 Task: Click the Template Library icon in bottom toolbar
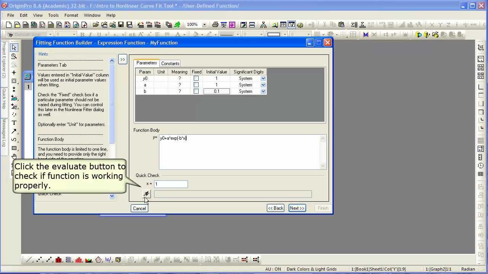tap(118, 260)
